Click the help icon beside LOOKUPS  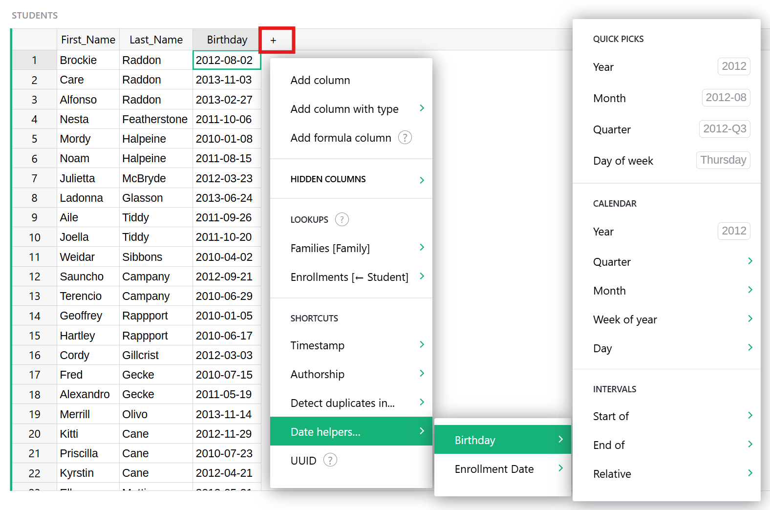[342, 219]
